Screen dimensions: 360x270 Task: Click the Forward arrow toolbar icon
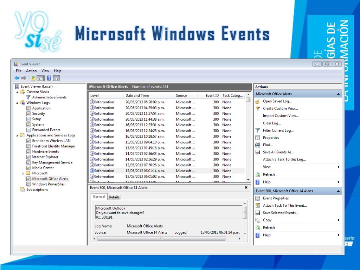[x=24, y=78]
